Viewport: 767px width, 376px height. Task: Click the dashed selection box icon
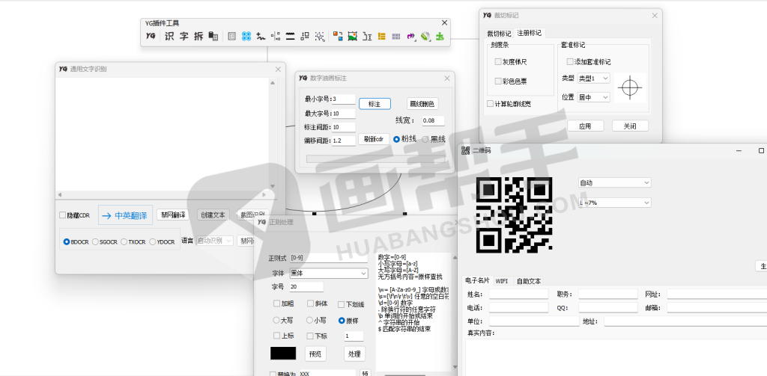(320, 36)
